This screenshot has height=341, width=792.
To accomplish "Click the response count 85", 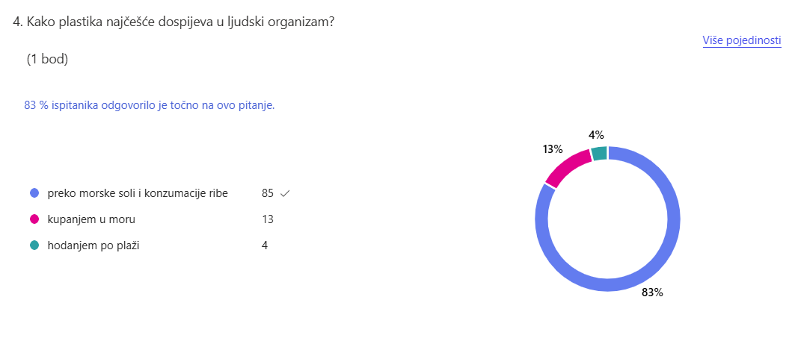I will pyautogui.click(x=268, y=193).
